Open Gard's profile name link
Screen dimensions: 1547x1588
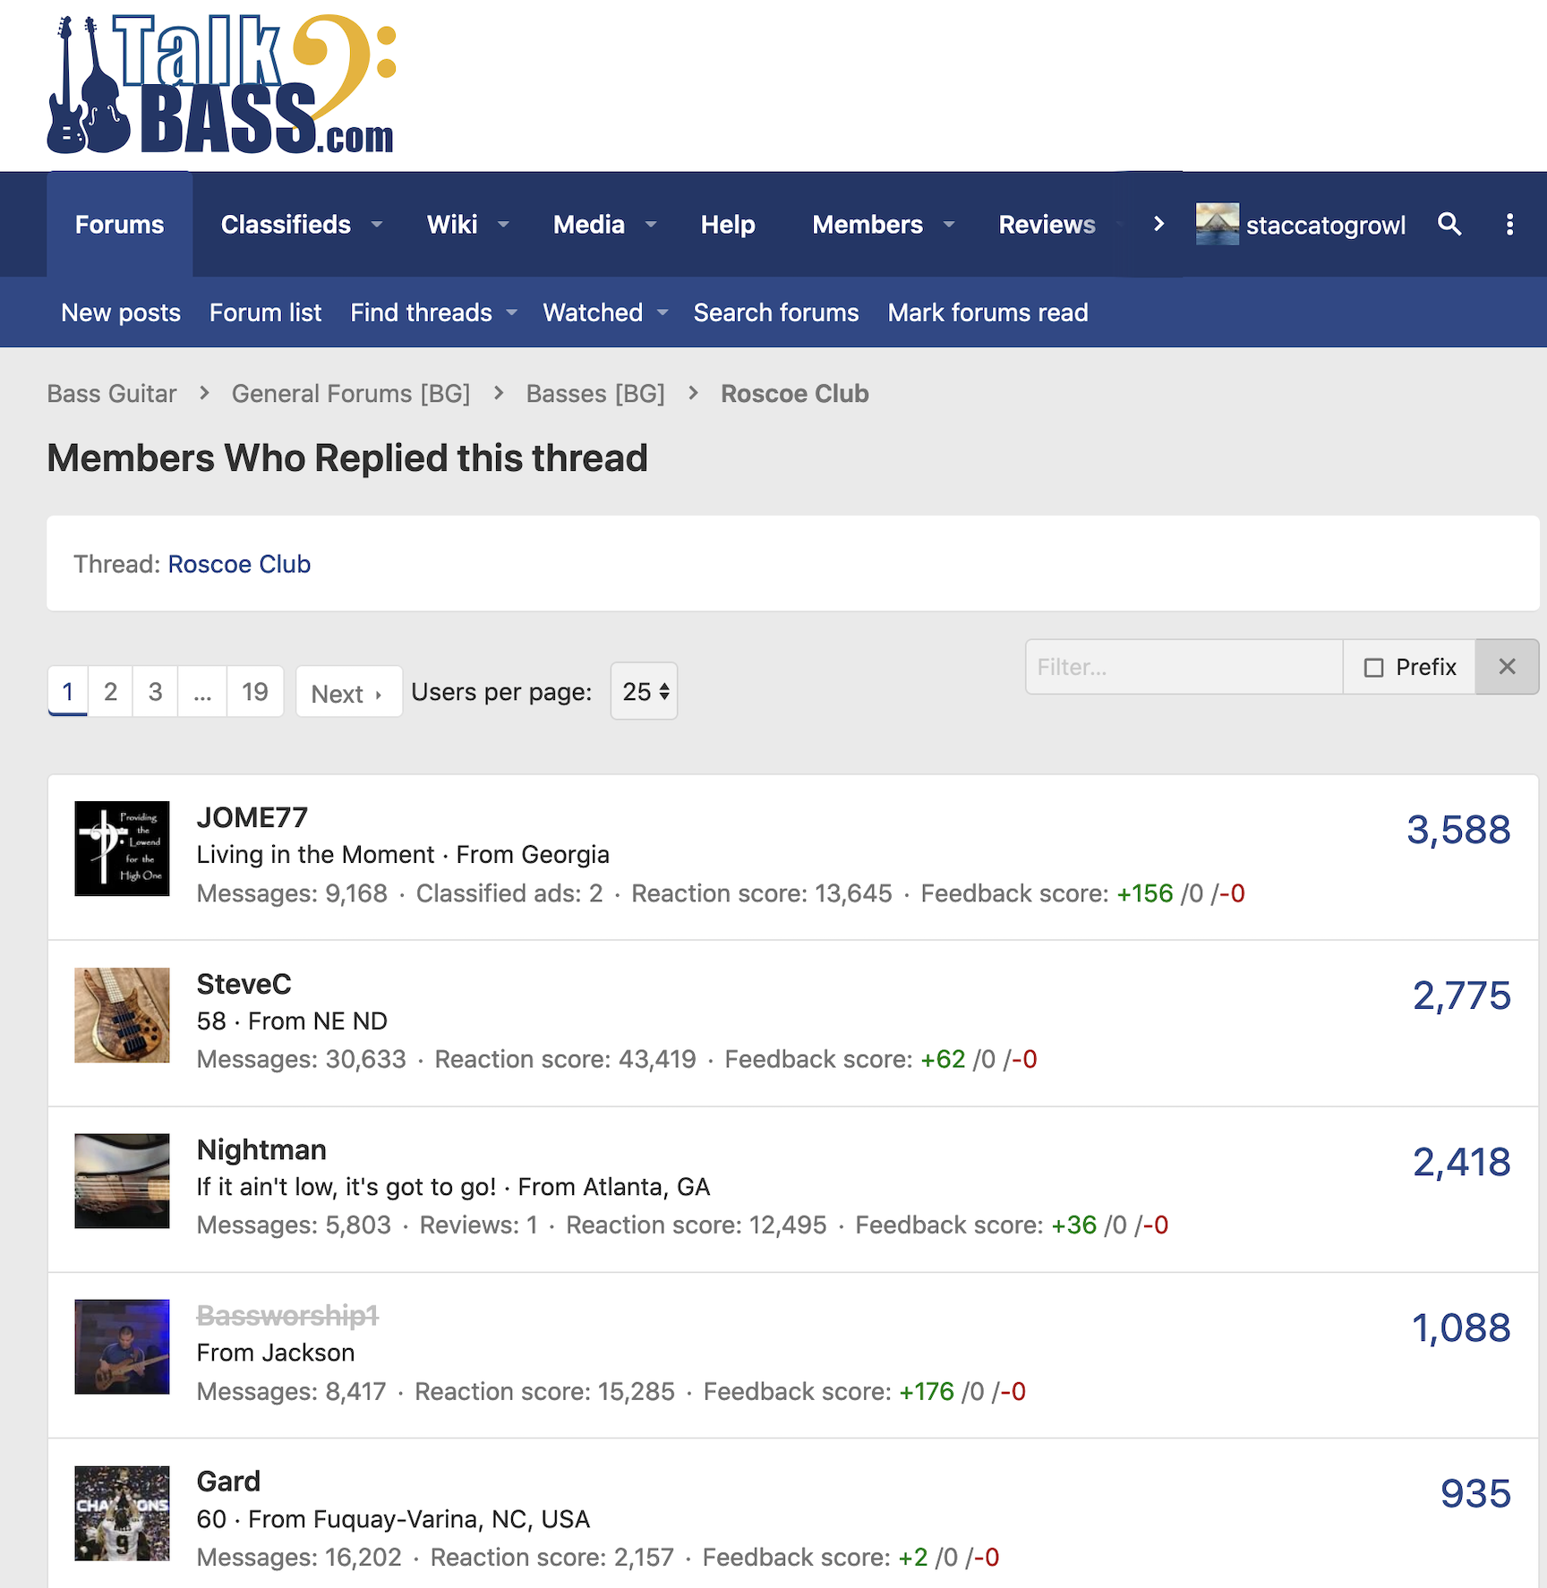click(228, 1481)
